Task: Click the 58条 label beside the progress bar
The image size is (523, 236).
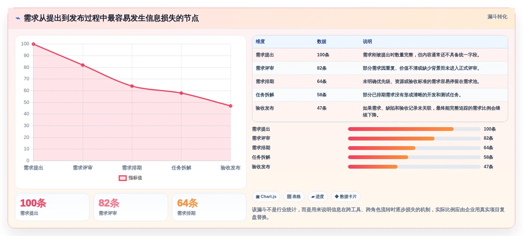Action: (489, 157)
